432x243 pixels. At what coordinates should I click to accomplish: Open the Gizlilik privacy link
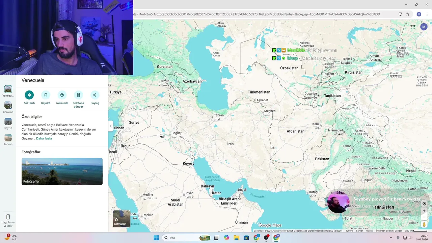[x=370, y=231]
